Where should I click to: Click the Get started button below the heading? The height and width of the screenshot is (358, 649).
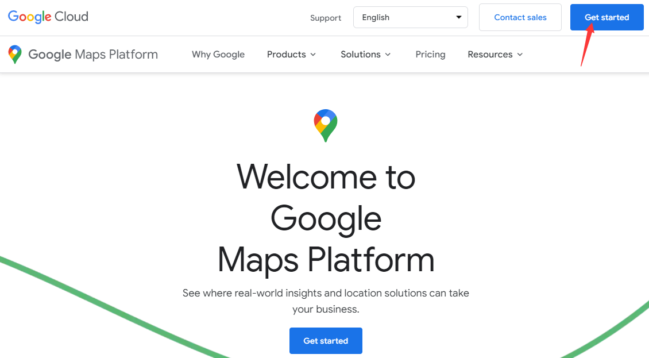[x=326, y=341]
